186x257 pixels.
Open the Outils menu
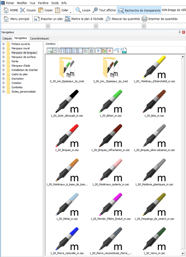click(x=55, y=3)
